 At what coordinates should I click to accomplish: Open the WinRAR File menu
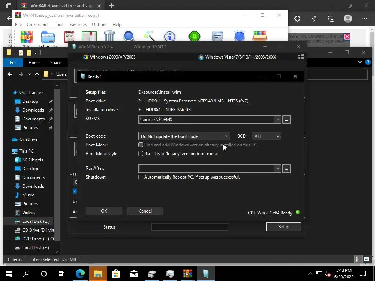pos(18,25)
